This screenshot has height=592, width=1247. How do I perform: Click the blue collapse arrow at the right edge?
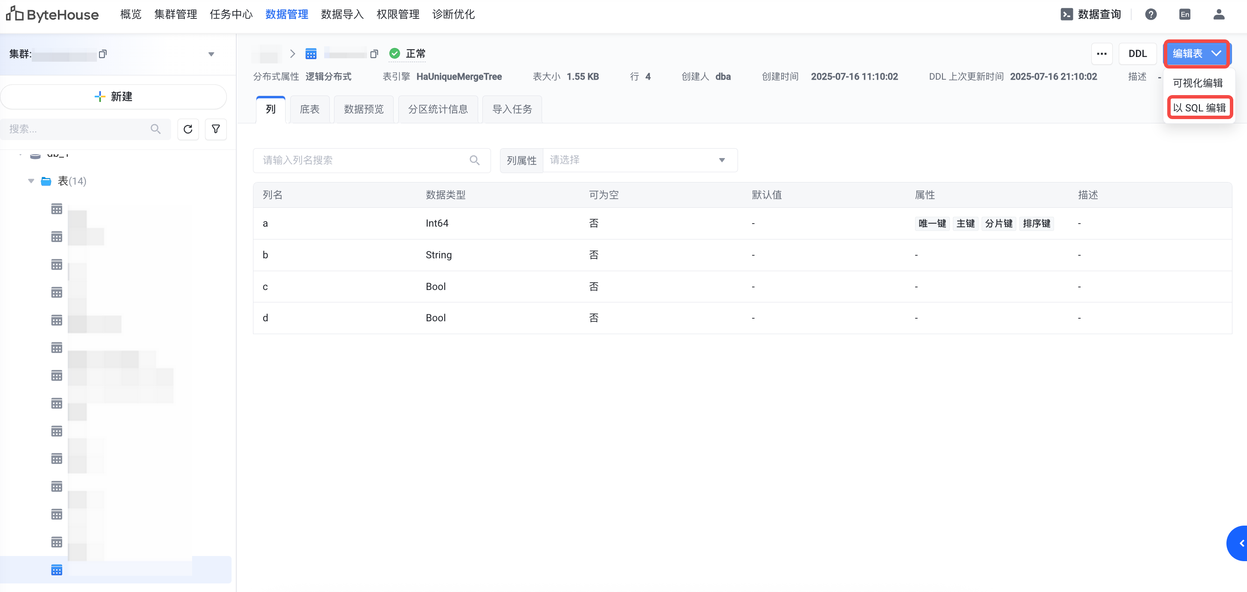click(x=1241, y=543)
